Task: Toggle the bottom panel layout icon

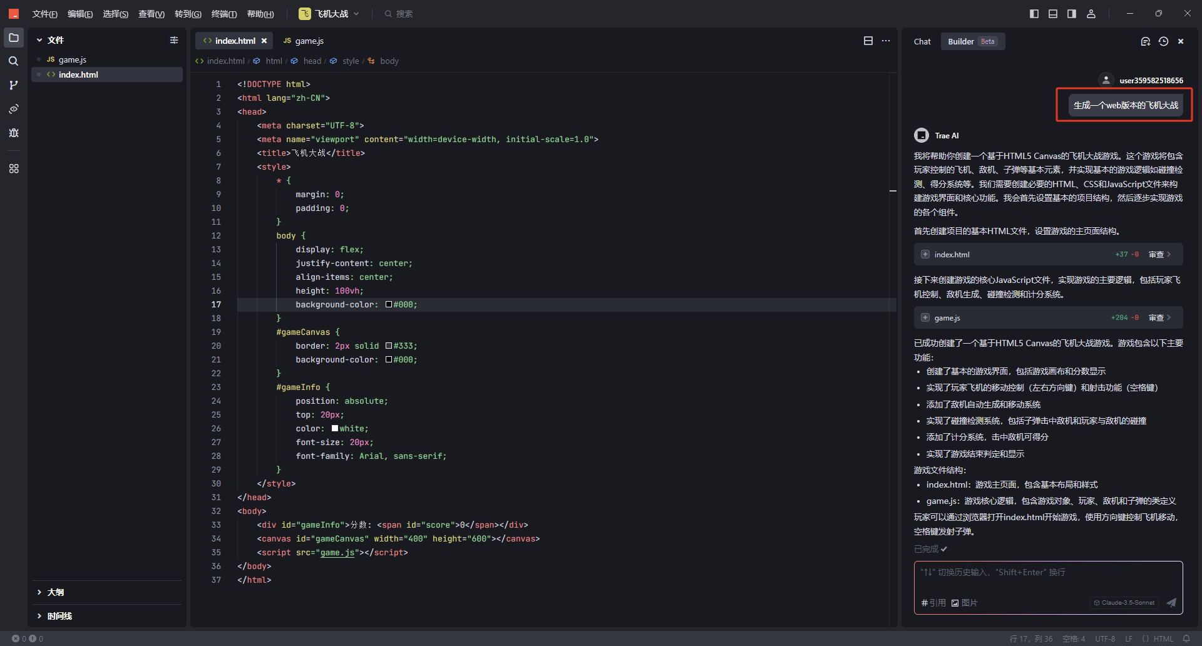Action: pos(1053,14)
